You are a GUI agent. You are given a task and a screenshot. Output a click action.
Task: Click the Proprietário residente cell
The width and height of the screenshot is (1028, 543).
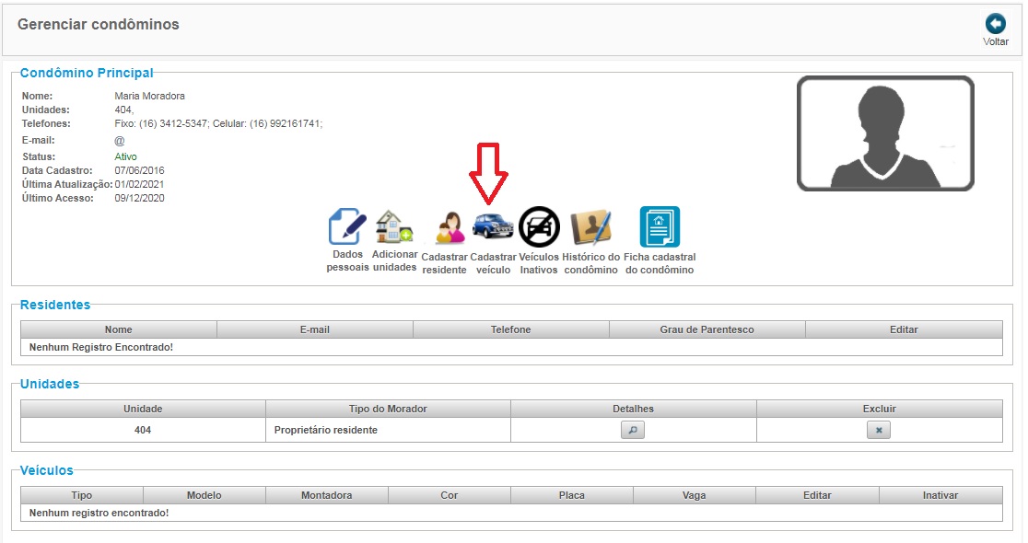[388, 431]
